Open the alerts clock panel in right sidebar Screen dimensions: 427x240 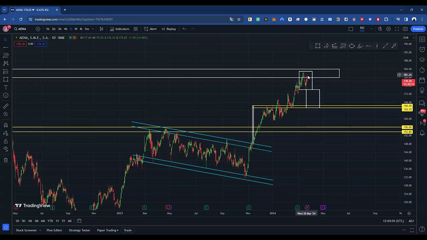(422, 50)
